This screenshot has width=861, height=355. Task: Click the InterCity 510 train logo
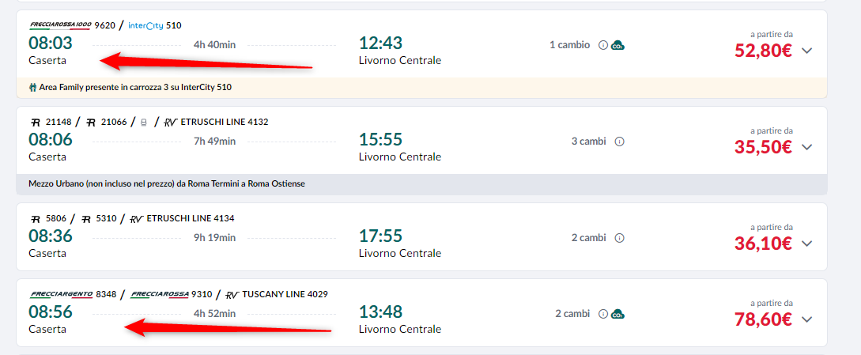(145, 25)
